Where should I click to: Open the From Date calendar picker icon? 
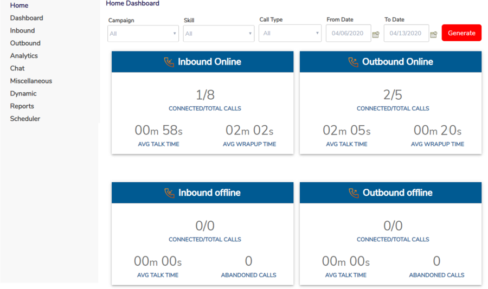click(x=376, y=35)
